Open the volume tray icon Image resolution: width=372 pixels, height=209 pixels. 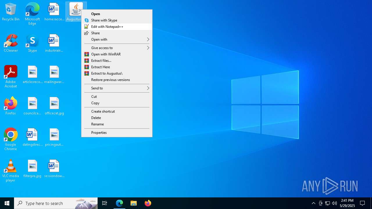click(x=335, y=203)
